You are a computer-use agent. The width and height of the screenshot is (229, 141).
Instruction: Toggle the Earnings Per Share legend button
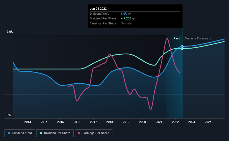tap(93, 133)
